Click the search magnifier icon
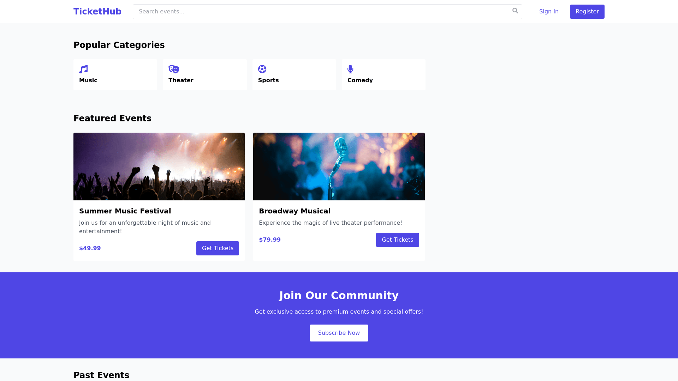 tap(515, 11)
